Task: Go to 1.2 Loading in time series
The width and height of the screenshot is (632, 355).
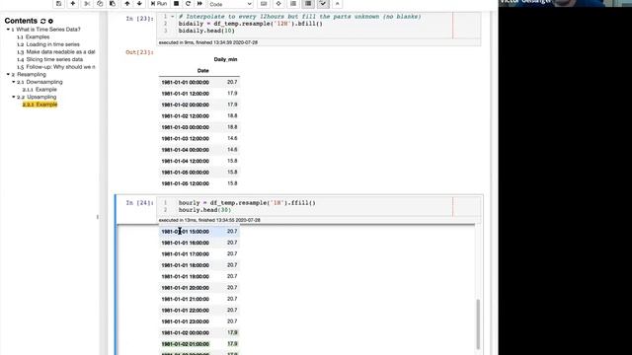Action: pyautogui.click(x=48, y=44)
